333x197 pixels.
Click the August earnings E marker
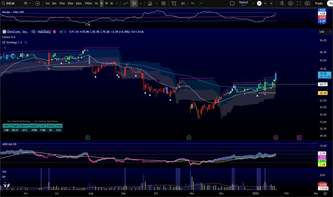click(x=88, y=137)
